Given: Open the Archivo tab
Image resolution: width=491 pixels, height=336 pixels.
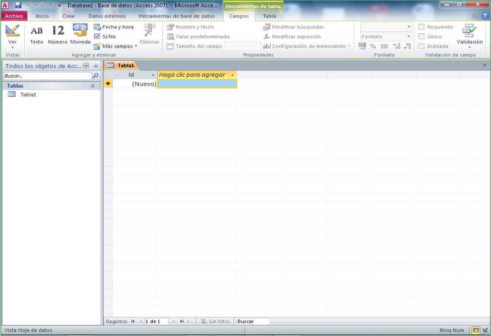Looking at the screenshot, I should (14, 16).
